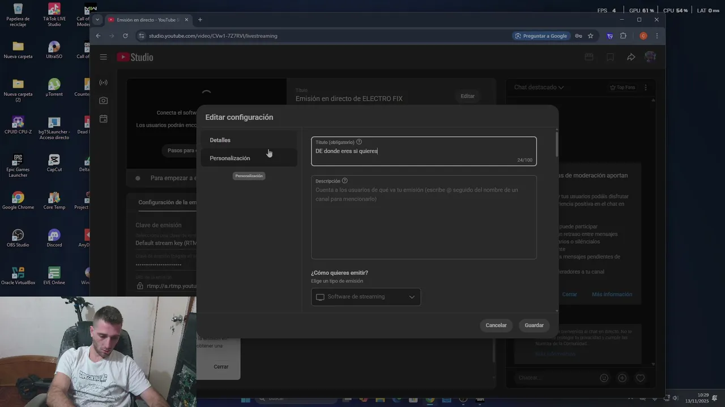Expand the Software de streaming dropdown

point(366,297)
